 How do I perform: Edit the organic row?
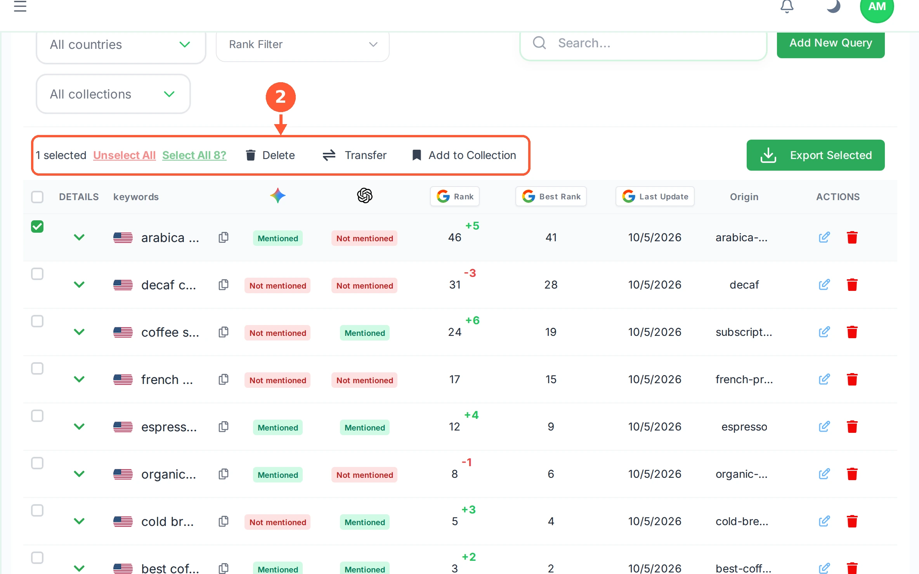coord(824,474)
